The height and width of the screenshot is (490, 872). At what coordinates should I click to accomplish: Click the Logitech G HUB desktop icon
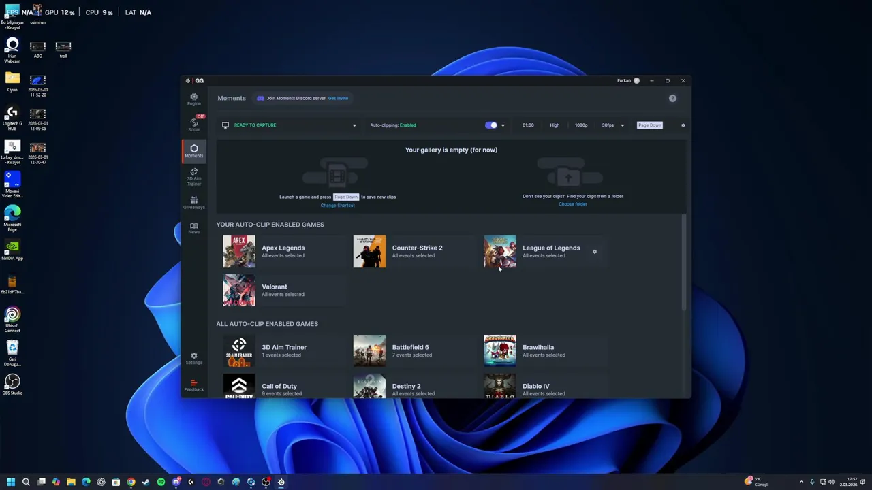click(12, 117)
